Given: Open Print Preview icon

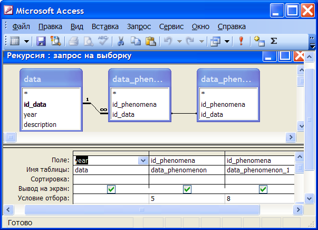Looking at the screenshot, I should point(89,41).
